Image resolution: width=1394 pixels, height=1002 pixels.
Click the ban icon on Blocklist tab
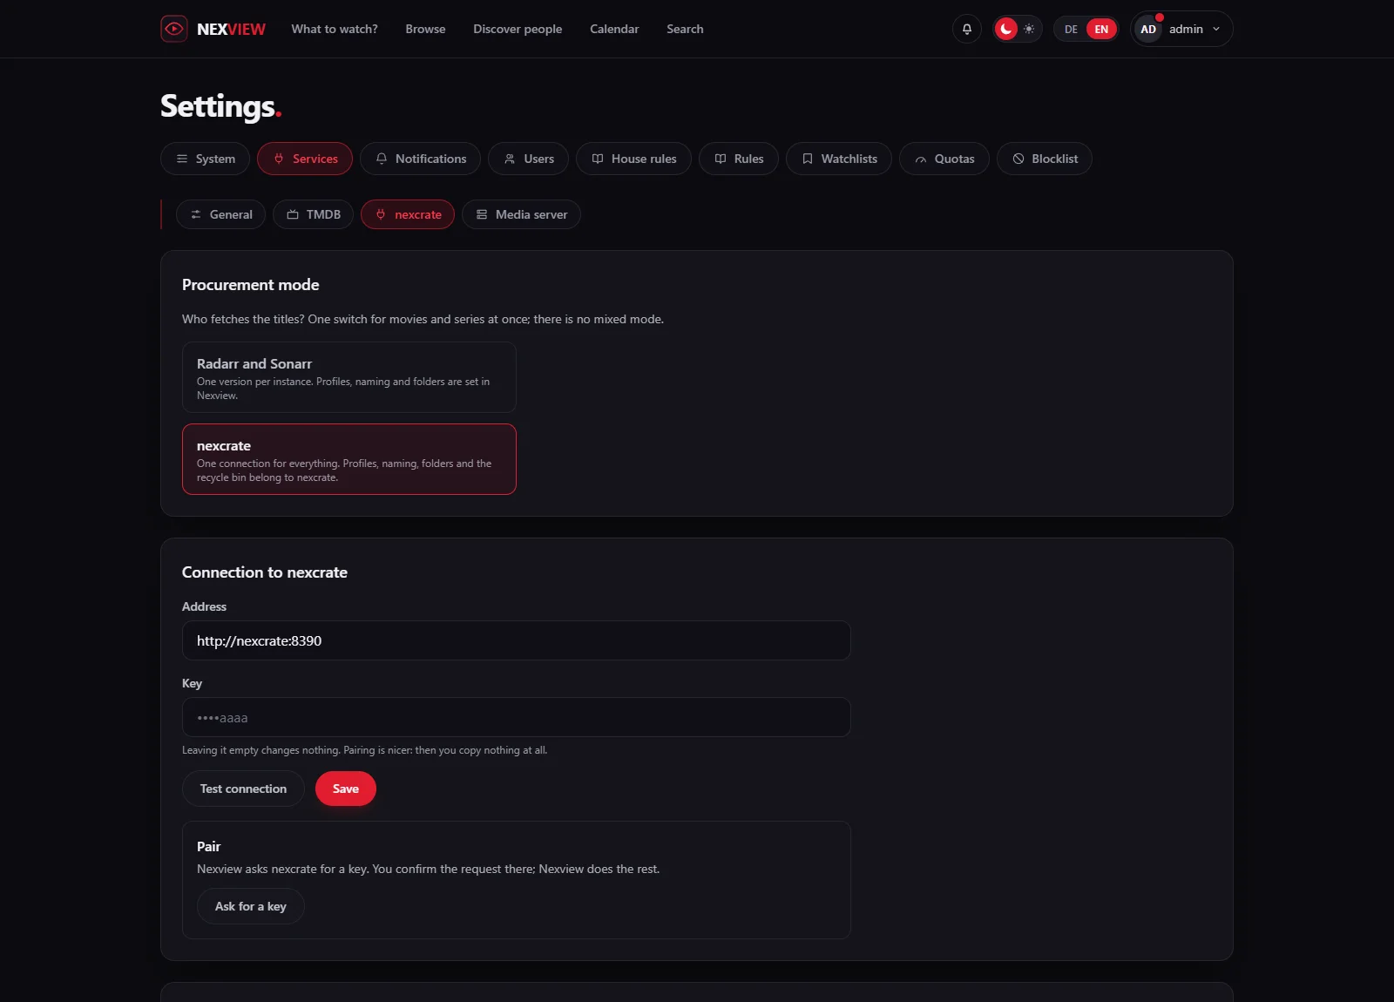pos(1018,159)
